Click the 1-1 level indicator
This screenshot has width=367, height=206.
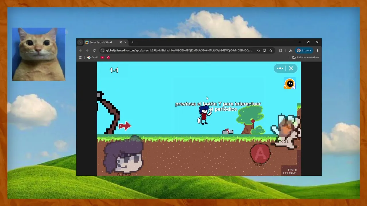coord(114,70)
